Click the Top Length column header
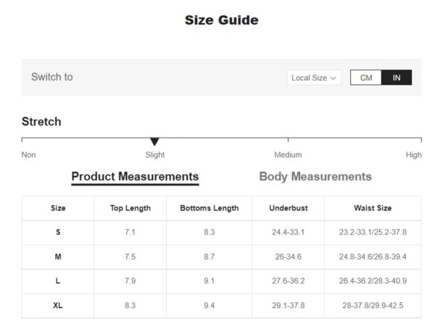435x324 pixels. pos(130,208)
